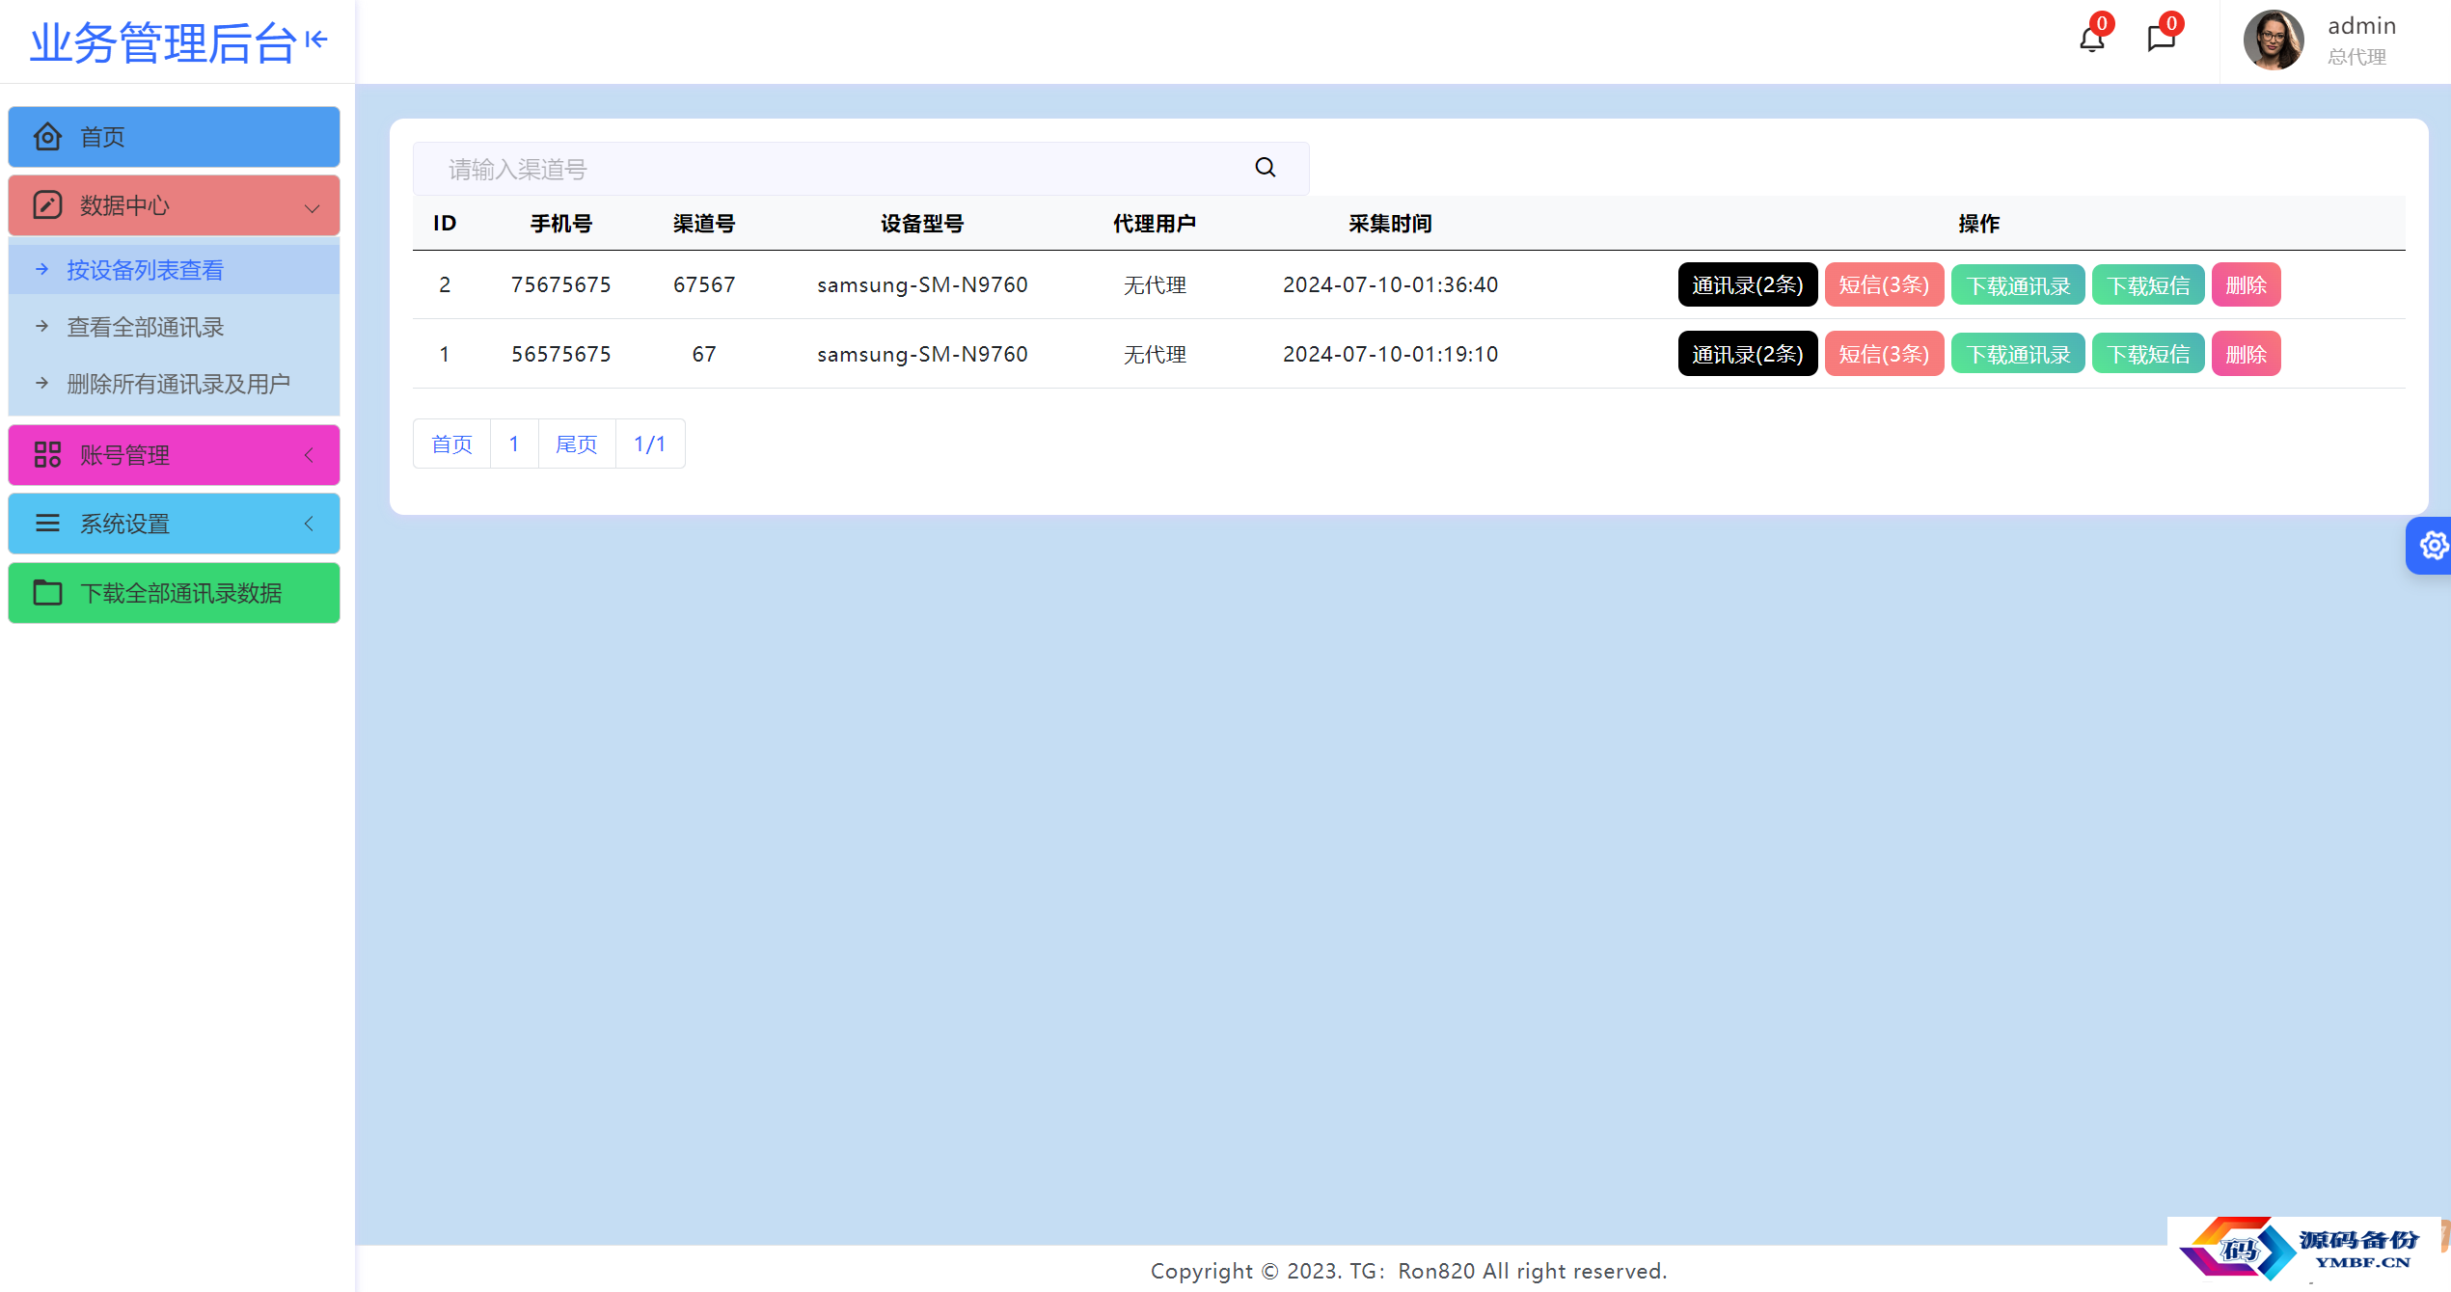Search by clicking the magnifier icon

pos(1266,168)
